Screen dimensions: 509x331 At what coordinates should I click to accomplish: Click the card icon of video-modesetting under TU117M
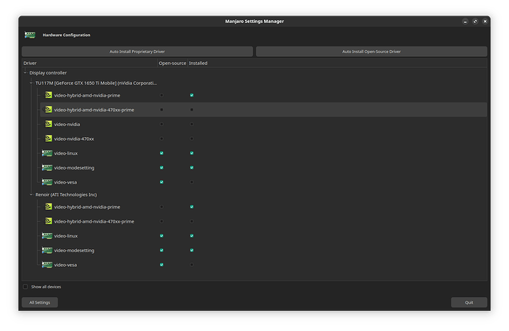[47, 167]
